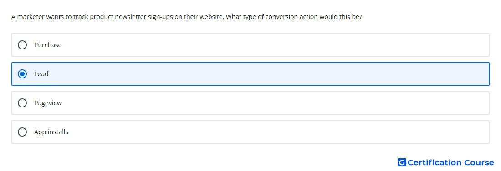Click the Lead answer label text
The image size is (501, 171).
coord(41,74)
